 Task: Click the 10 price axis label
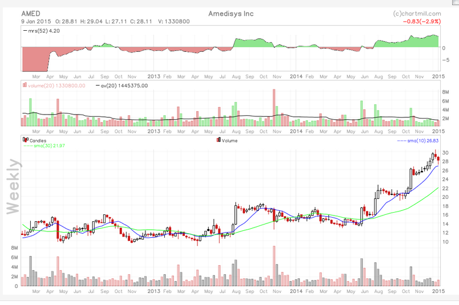[x=445, y=242]
